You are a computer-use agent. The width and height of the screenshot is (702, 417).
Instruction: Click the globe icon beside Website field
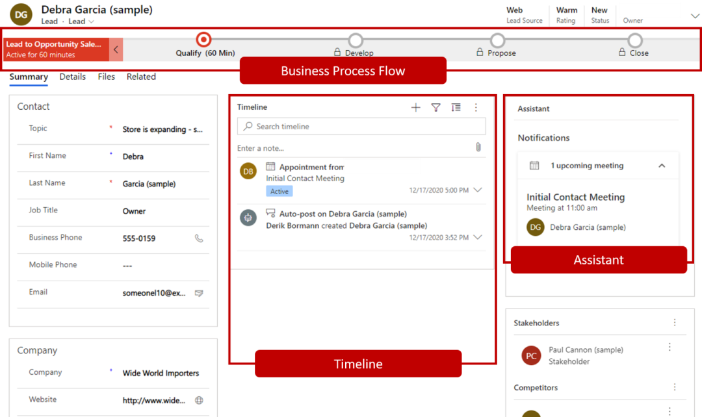[x=199, y=400]
